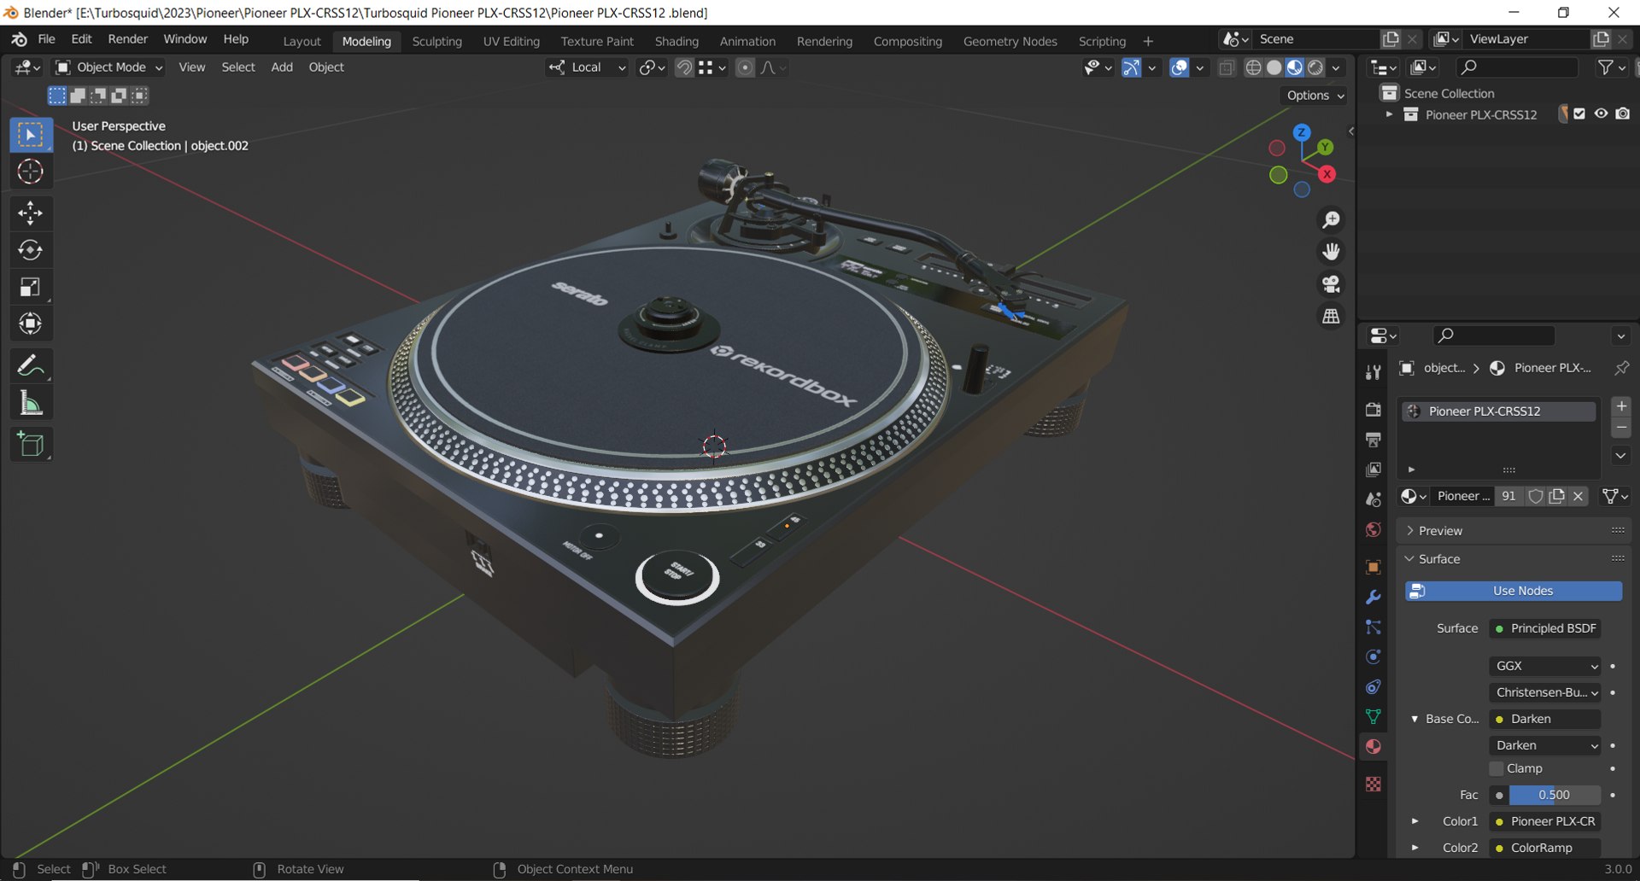This screenshot has width=1640, height=881.
Task: Expand the Color1 input row
Action: coord(1414,821)
